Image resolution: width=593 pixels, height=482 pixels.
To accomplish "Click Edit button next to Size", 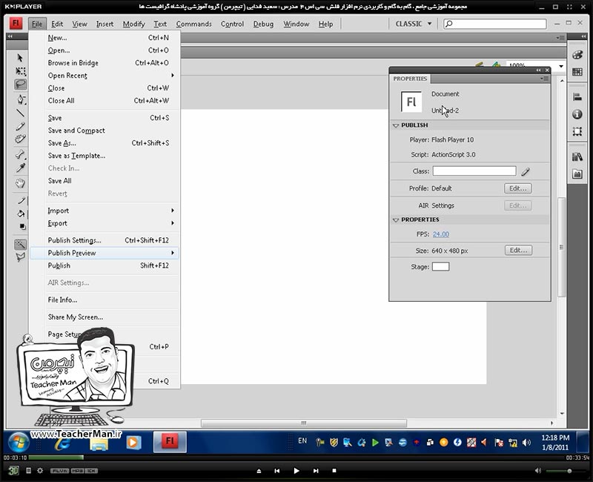I will 518,251.
